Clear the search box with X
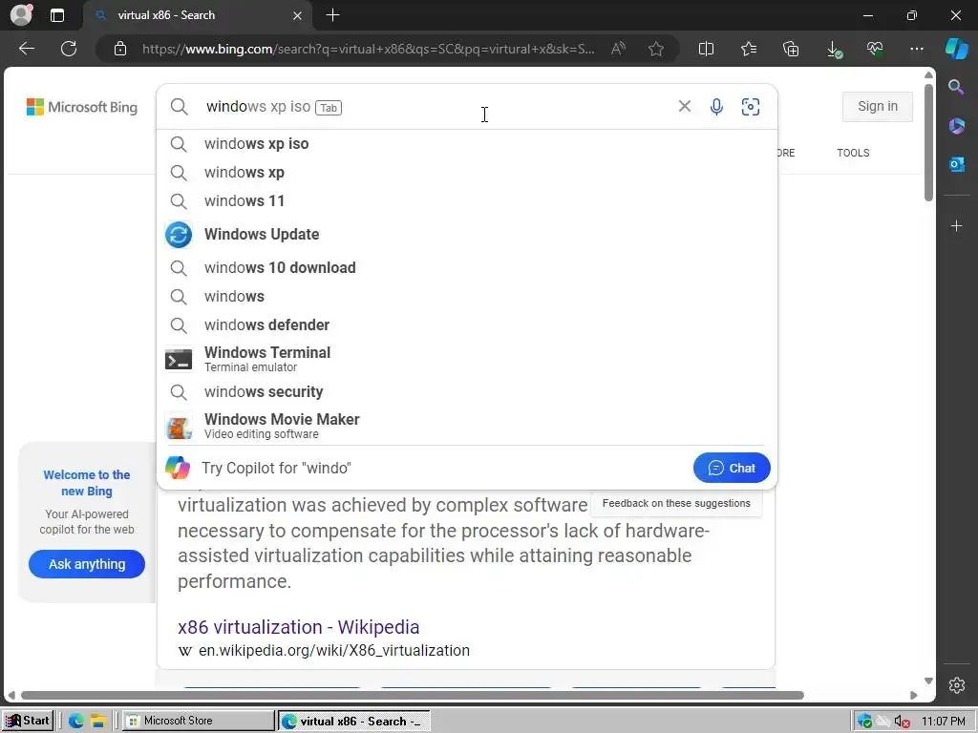This screenshot has width=978, height=733. click(684, 107)
